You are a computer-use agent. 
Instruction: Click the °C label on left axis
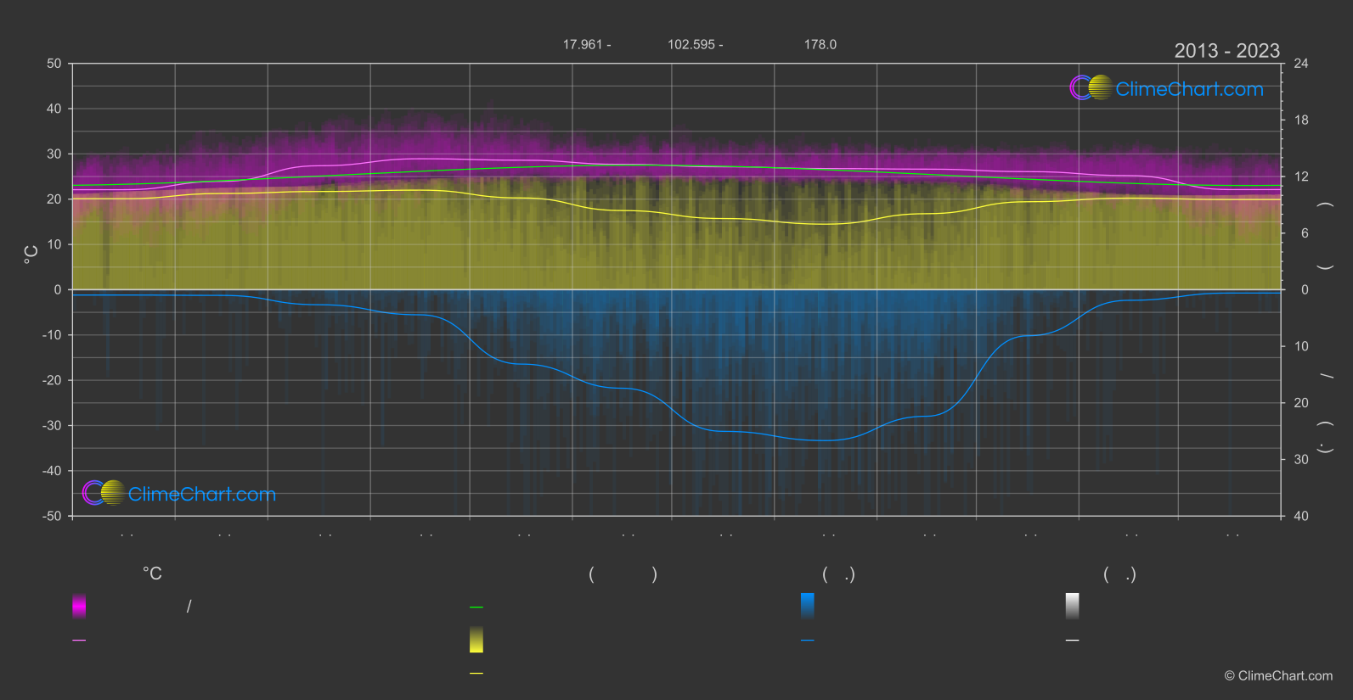[x=31, y=255]
